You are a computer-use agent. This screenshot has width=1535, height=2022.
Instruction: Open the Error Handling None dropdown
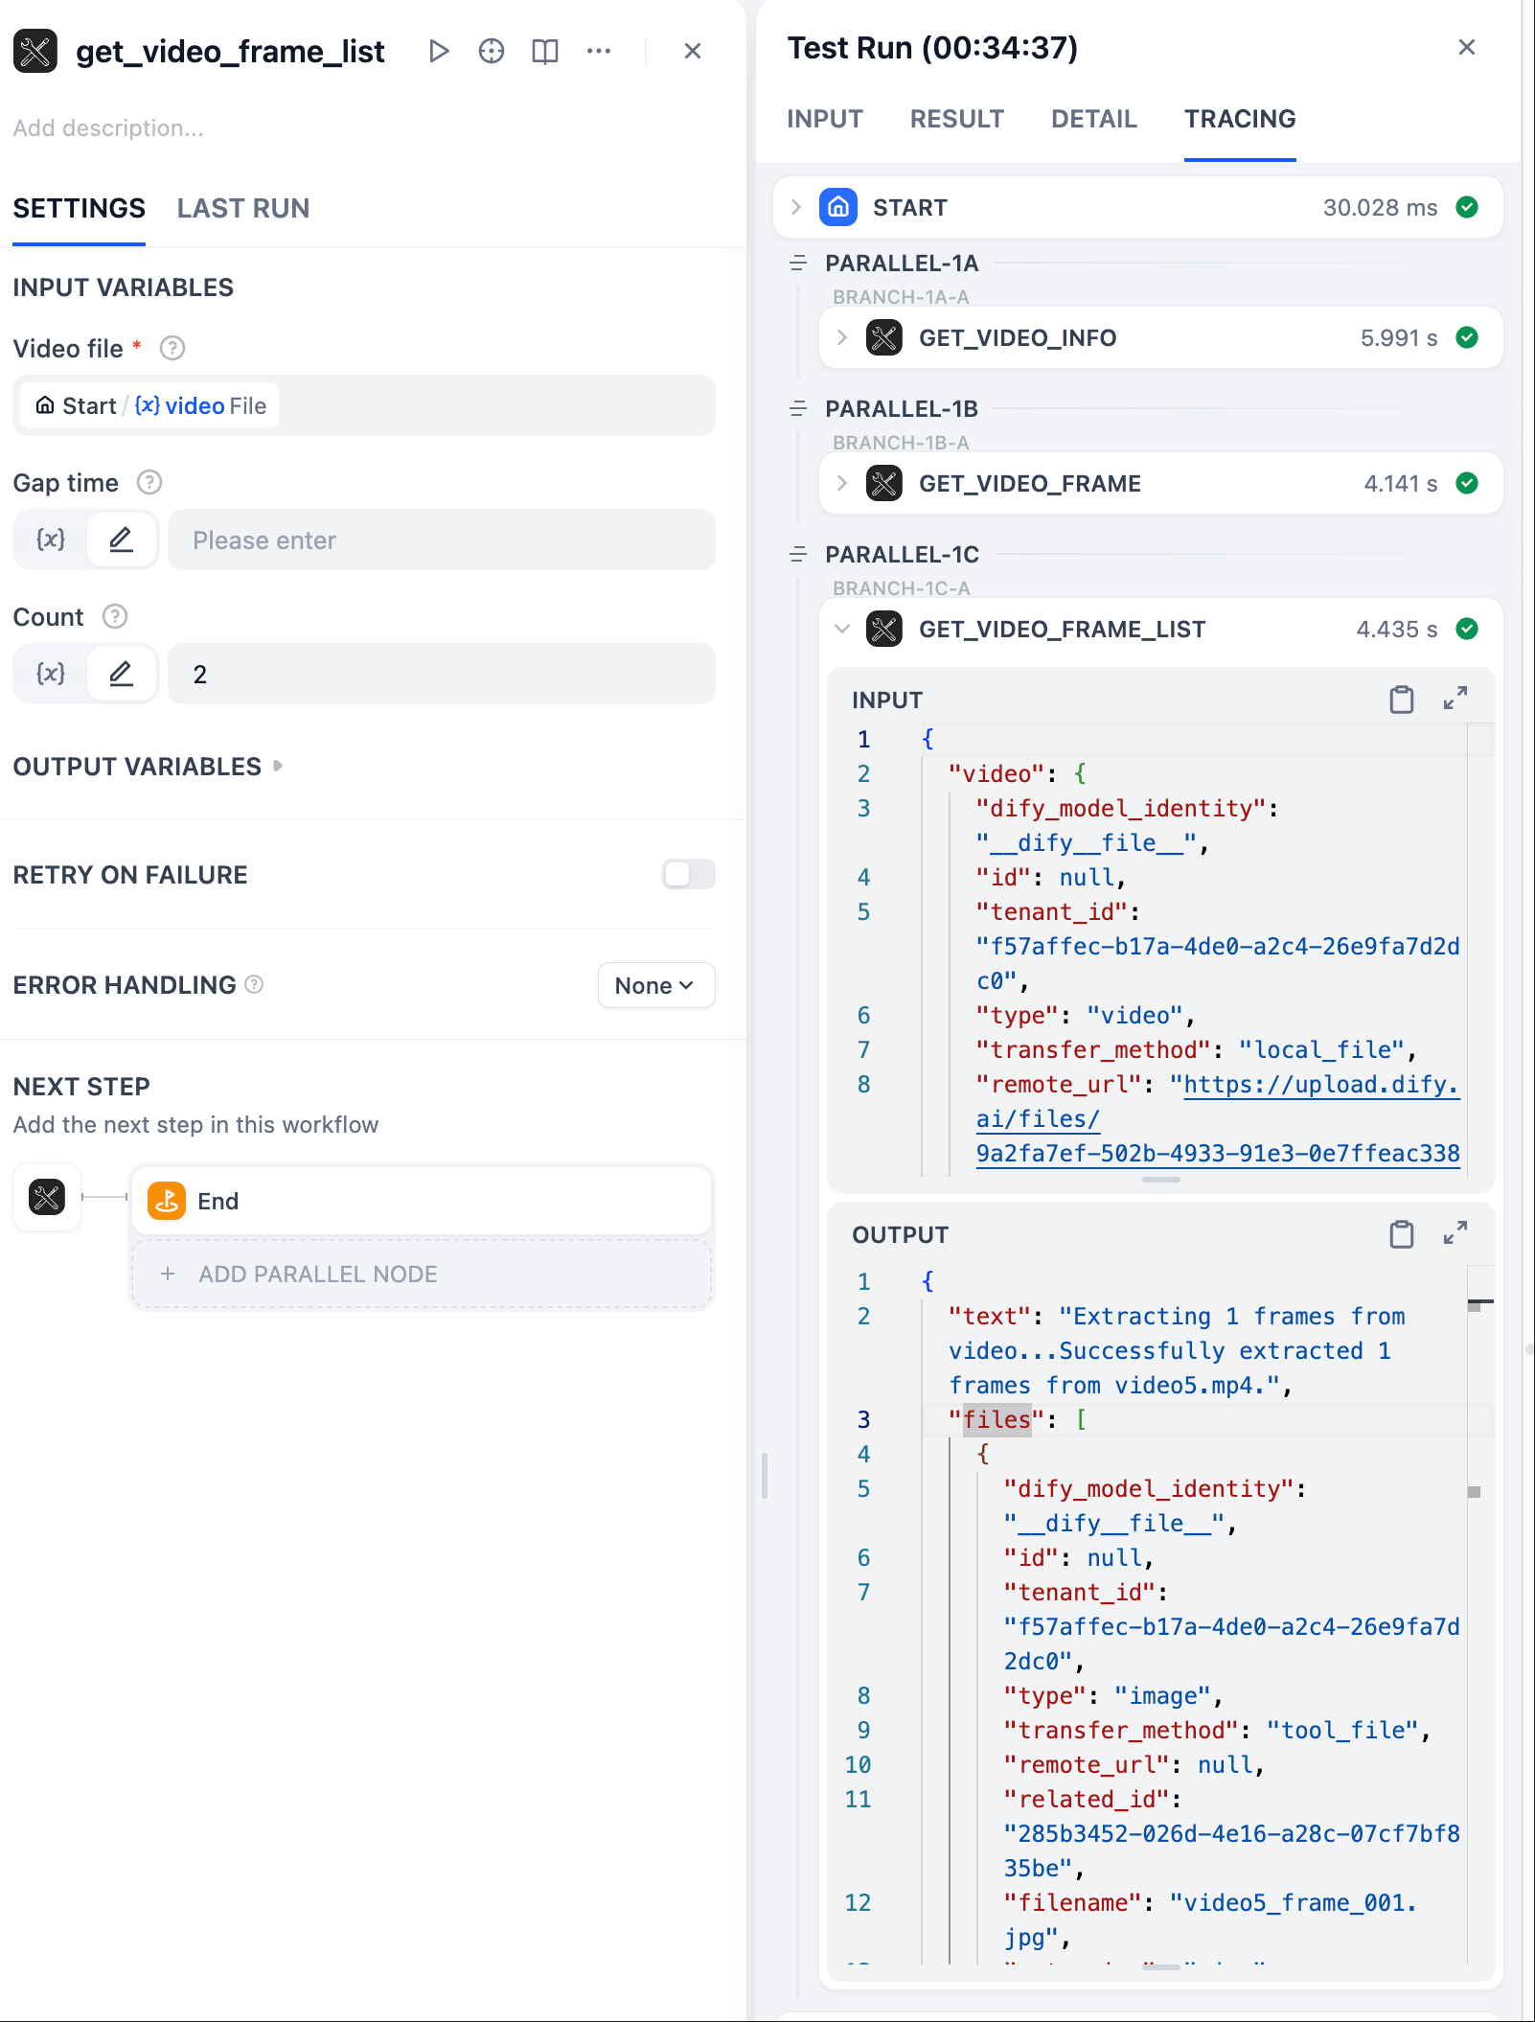[x=655, y=985]
